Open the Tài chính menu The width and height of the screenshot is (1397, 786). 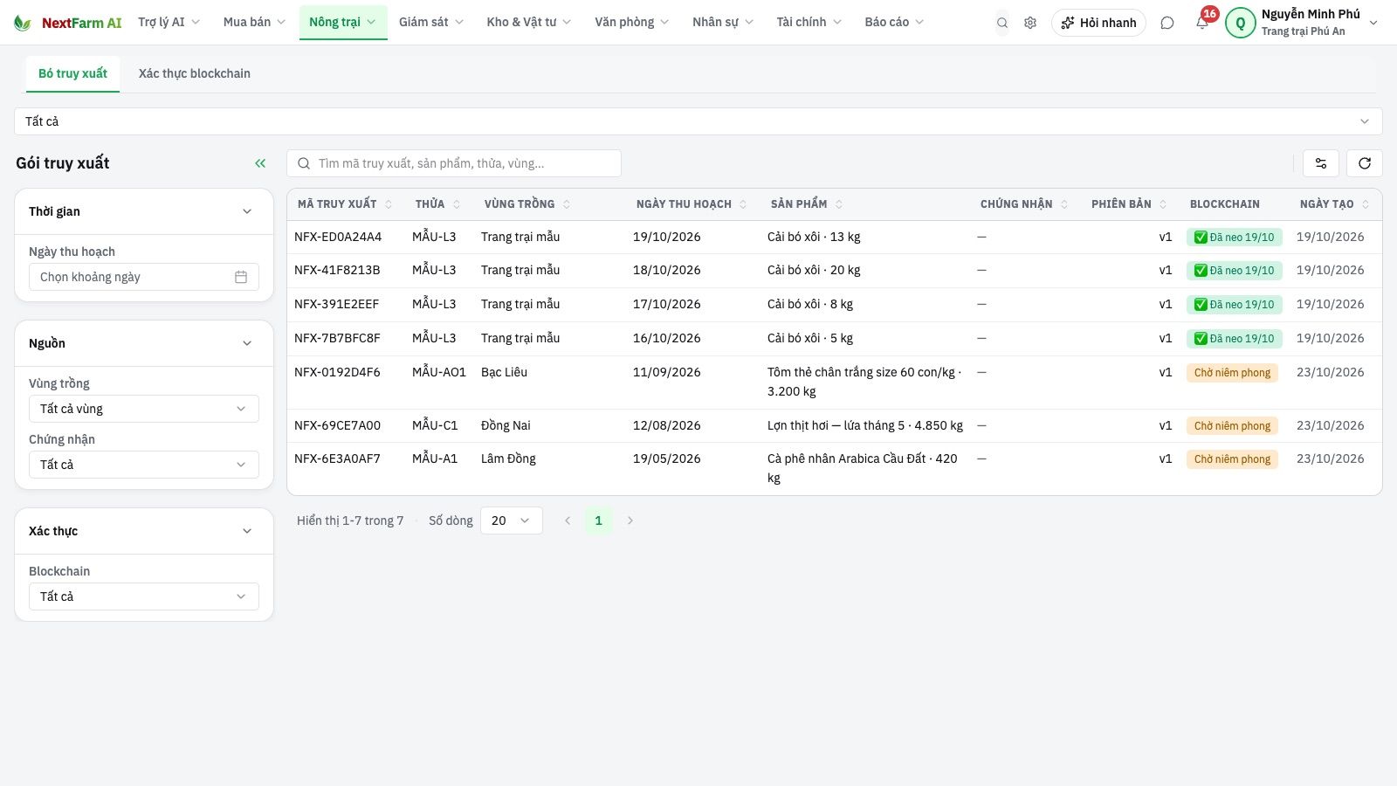point(809,22)
